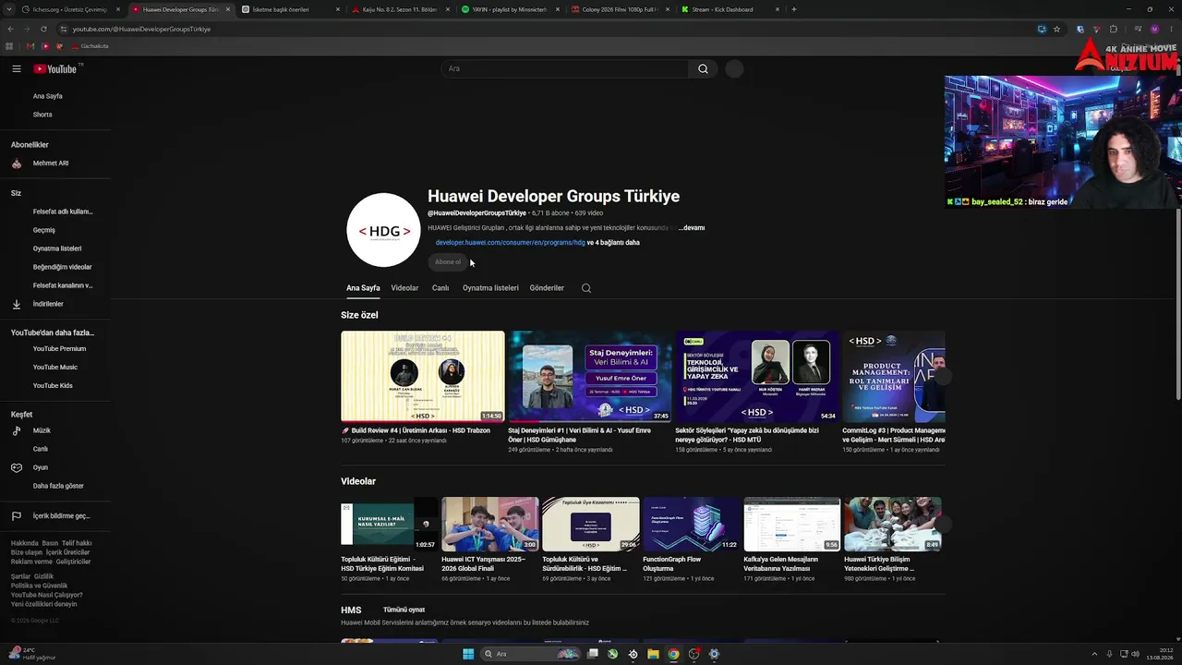The height and width of the screenshot is (665, 1182).
Task: Open Beğendiğim videolar in the sidebar
Action: point(63,267)
